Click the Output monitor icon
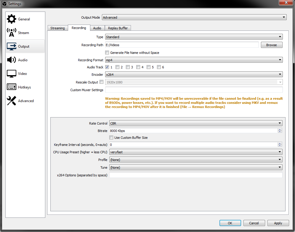 [12, 46]
